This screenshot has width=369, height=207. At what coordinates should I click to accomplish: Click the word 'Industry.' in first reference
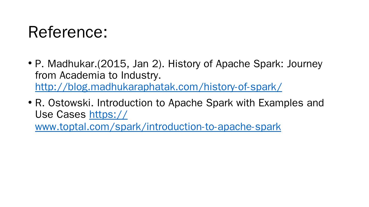(141, 75)
